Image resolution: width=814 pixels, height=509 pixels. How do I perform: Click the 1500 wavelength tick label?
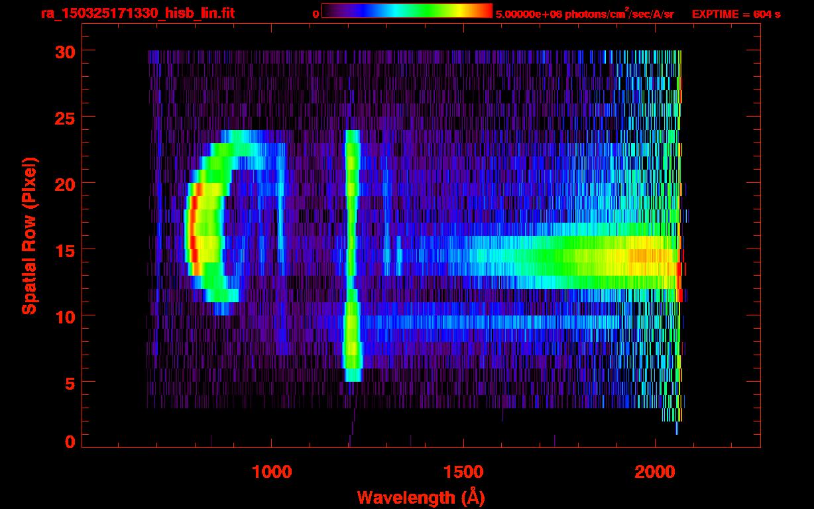coord(463,472)
